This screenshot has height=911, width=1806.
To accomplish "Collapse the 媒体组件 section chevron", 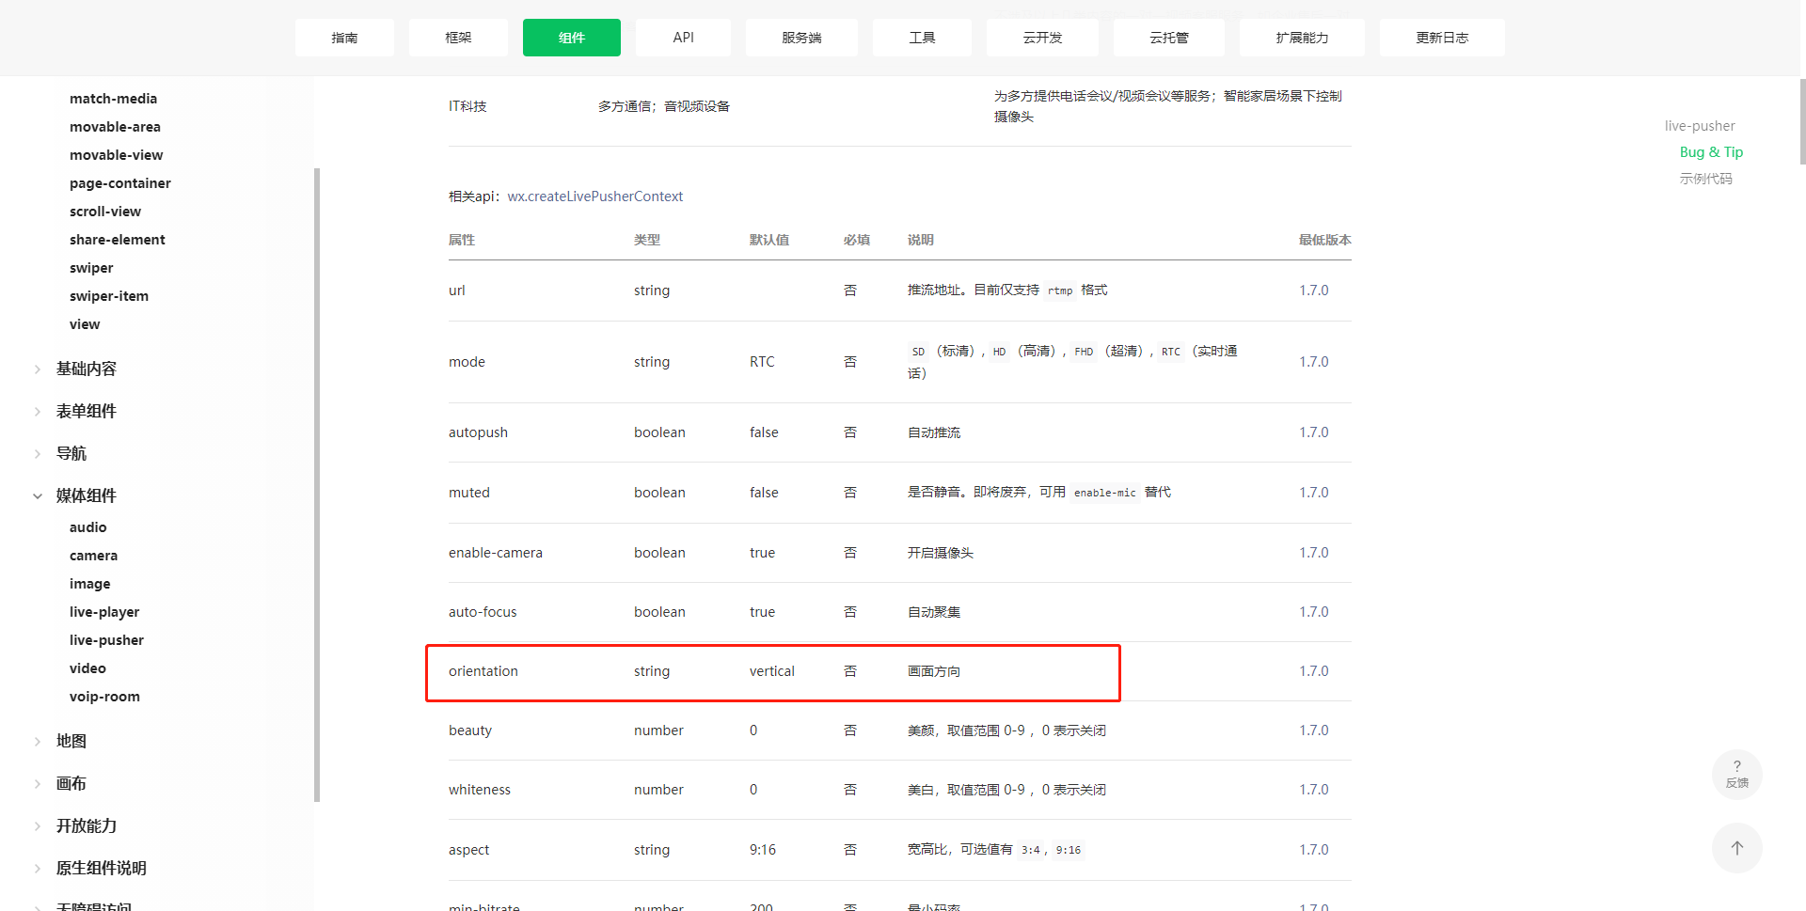I will tap(38, 496).
